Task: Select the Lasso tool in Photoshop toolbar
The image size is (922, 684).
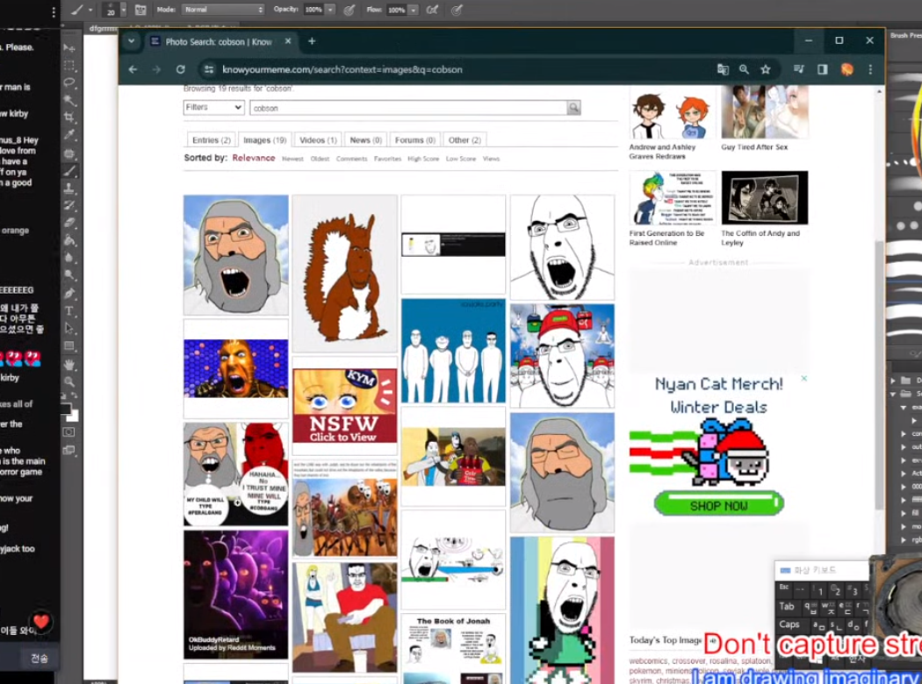Action: (x=69, y=83)
